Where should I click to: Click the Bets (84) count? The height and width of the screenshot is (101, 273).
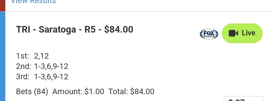[32, 91]
